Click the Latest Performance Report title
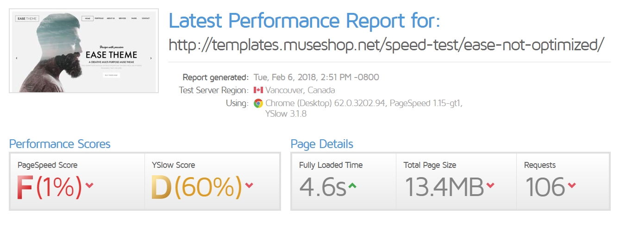Image resolution: width=620 pixels, height=226 pixels. point(304,21)
